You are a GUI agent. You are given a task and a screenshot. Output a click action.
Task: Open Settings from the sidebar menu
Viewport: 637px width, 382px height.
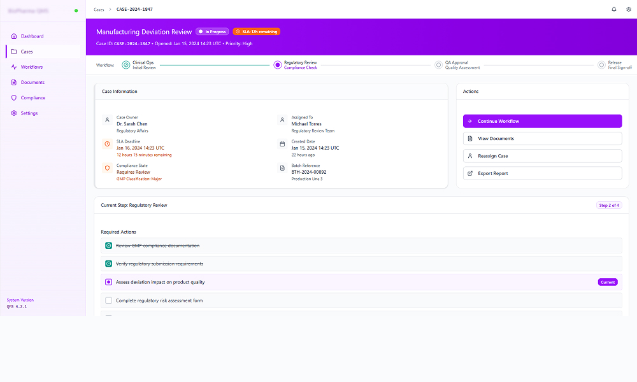[x=29, y=113]
